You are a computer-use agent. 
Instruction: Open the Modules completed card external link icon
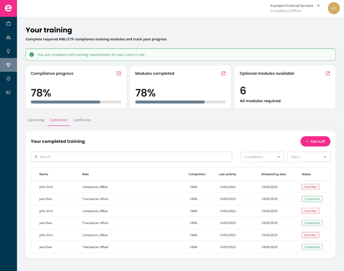(x=223, y=74)
